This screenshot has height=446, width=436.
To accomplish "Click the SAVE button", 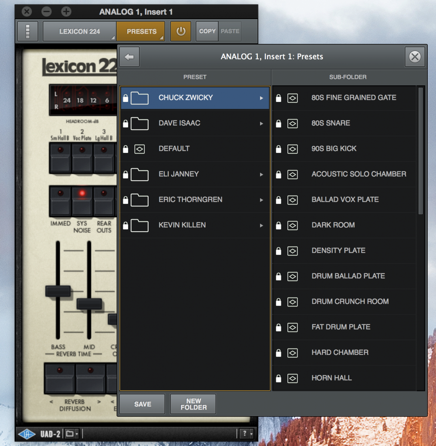I will pyautogui.click(x=142, y=404).
